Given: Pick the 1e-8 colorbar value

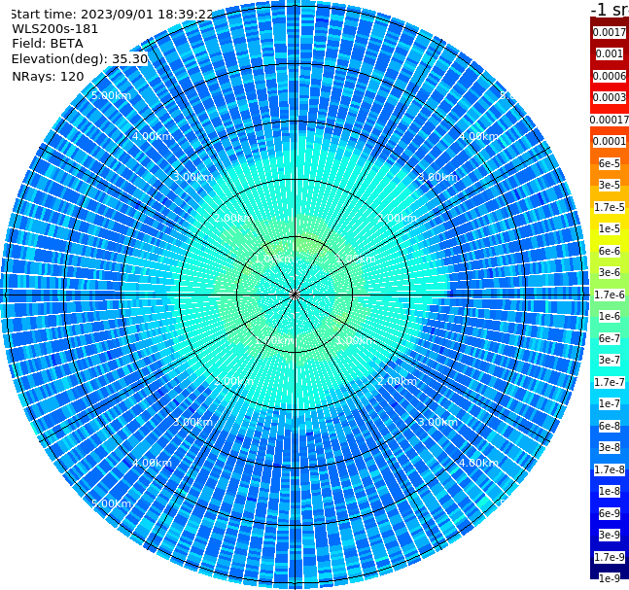Looking at the screenshot, I should coord(610,491).
